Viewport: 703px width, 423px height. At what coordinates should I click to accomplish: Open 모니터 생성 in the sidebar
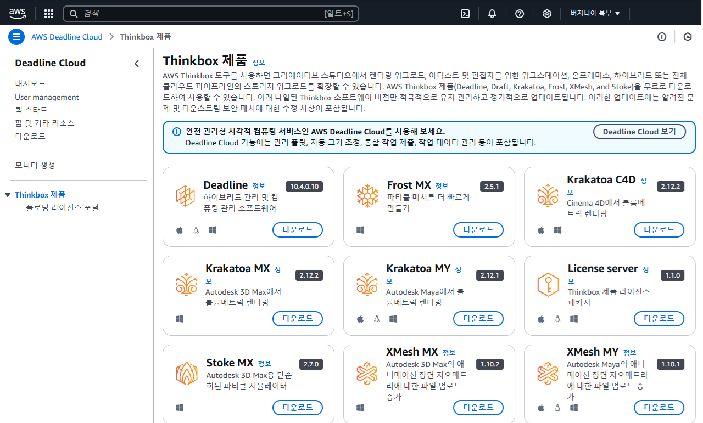pyautogui.click(x=35, y=165)
